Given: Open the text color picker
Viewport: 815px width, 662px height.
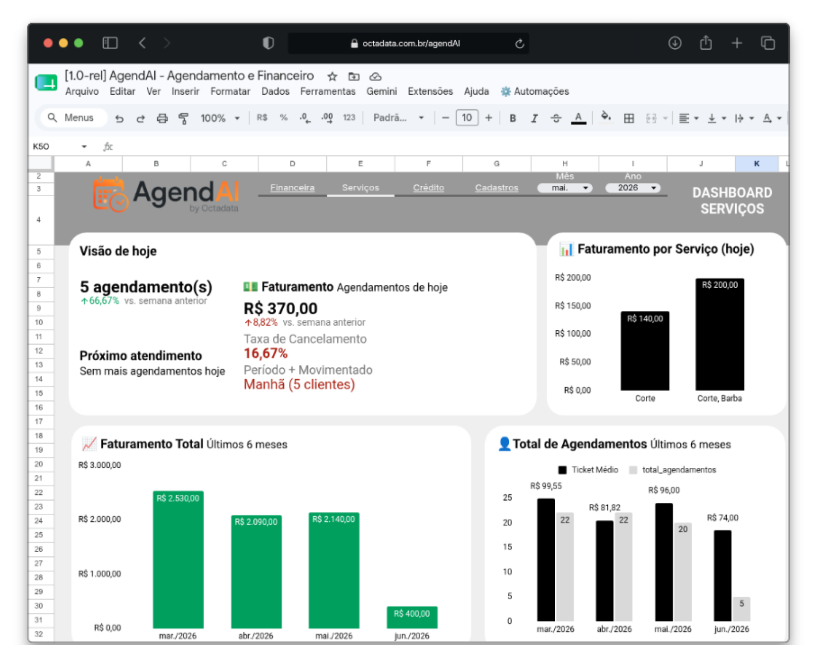Looking at the screenshot, I should click(579, 118).
